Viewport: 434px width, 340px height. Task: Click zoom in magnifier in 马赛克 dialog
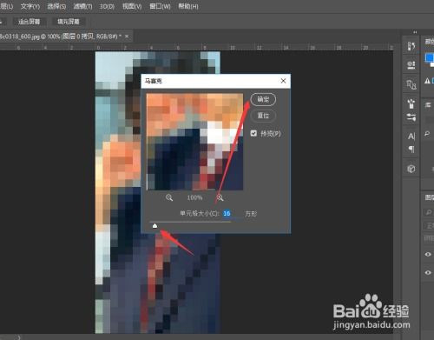pyautogui.click(x=220, y=197)
